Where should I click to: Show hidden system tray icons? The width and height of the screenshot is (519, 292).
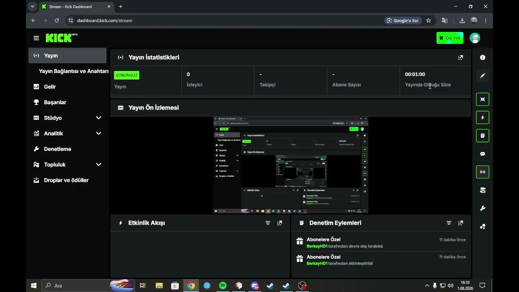click(x=427, y=286)
